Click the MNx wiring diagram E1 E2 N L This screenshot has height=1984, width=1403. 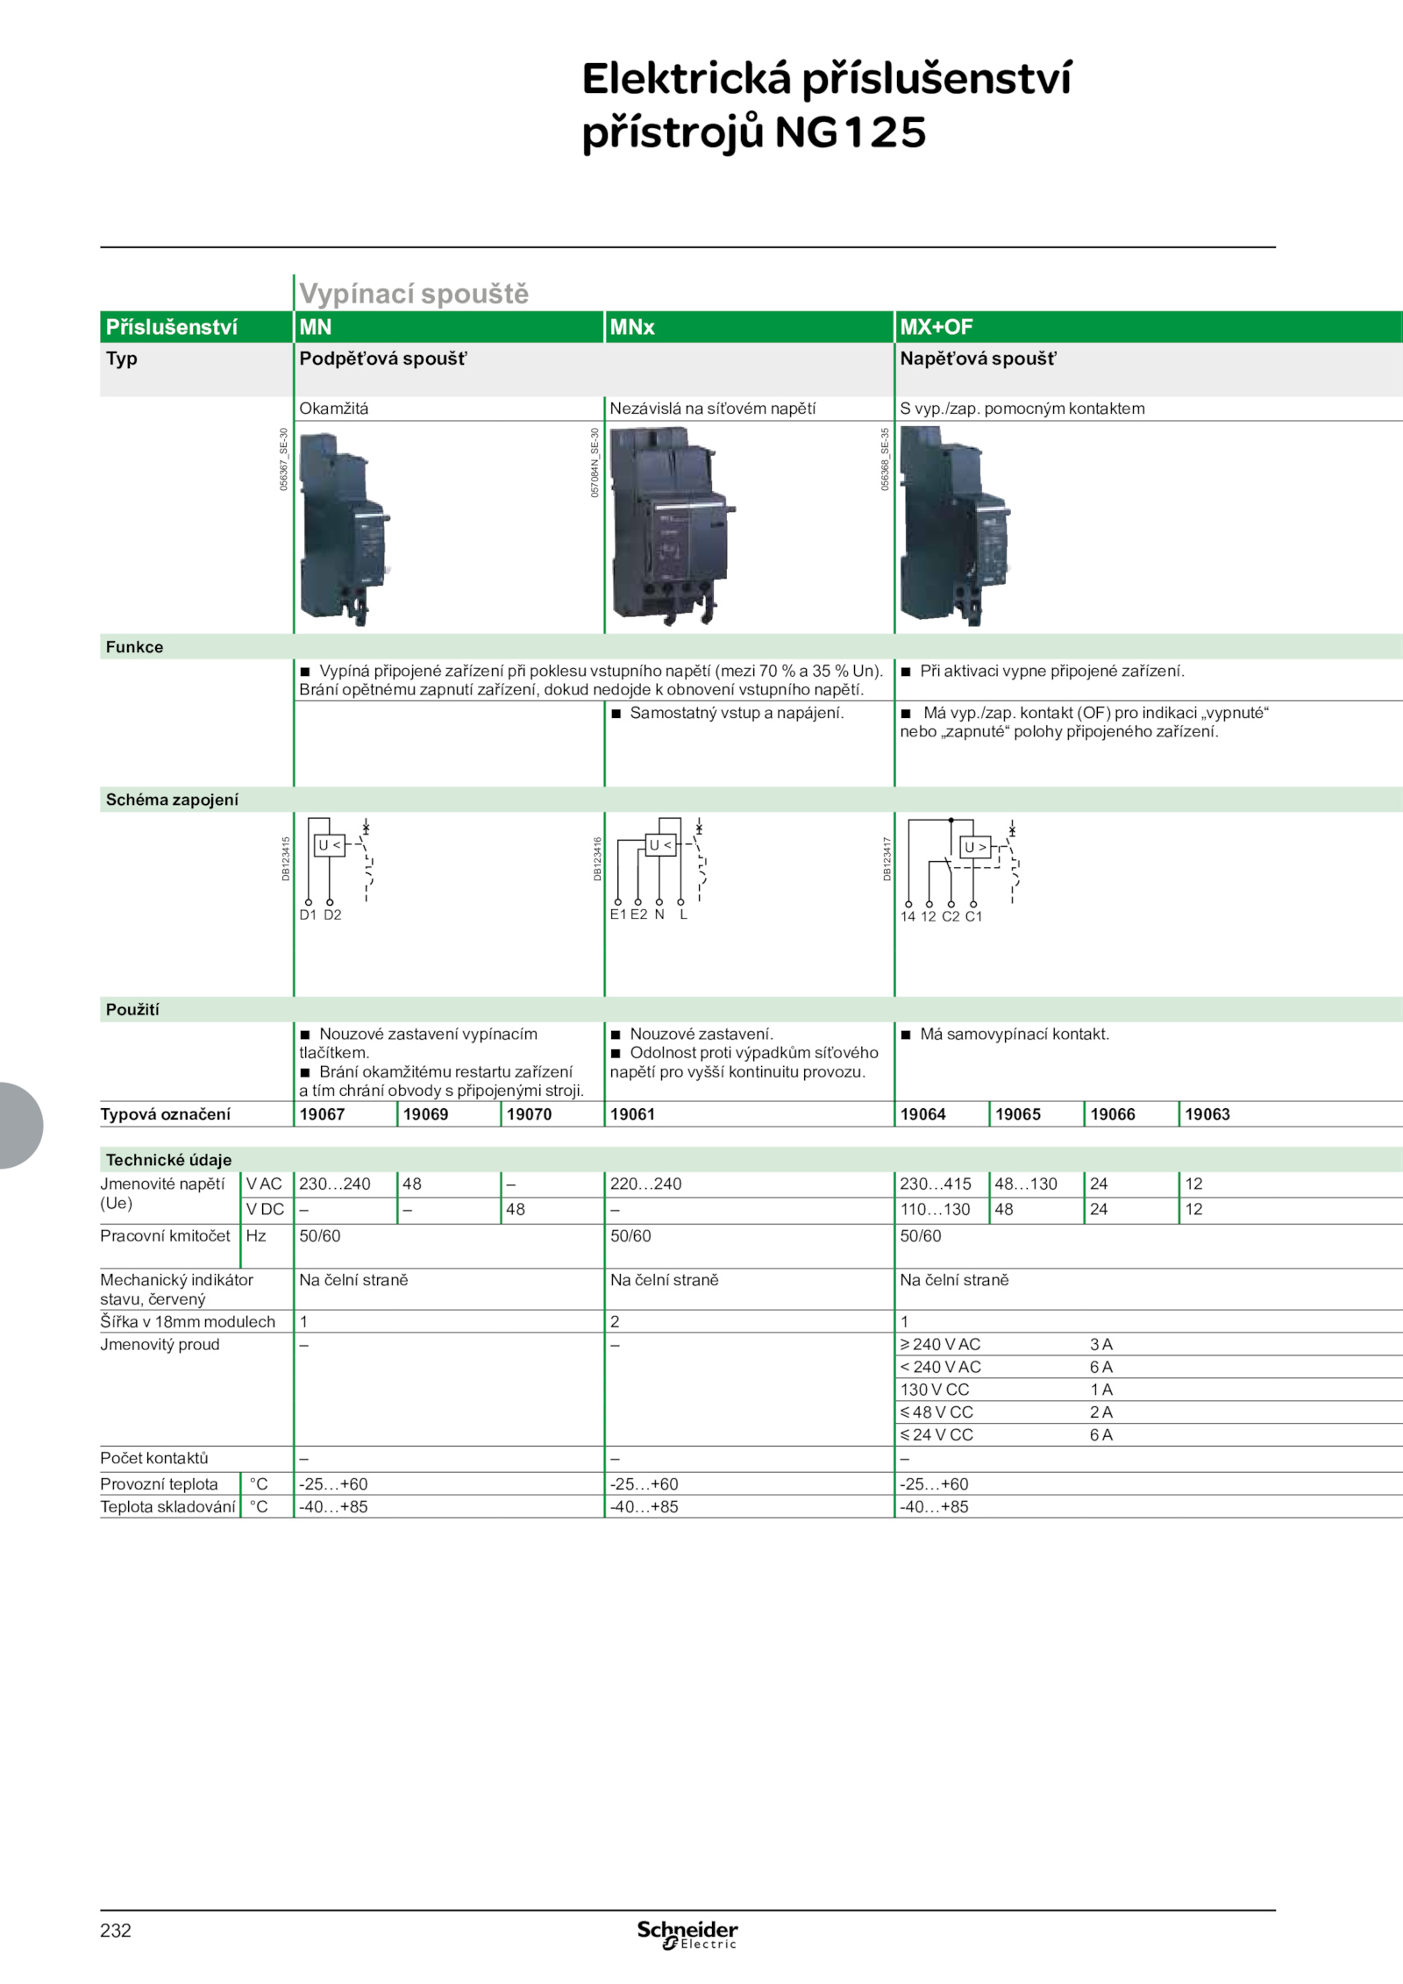pos(659,870)
